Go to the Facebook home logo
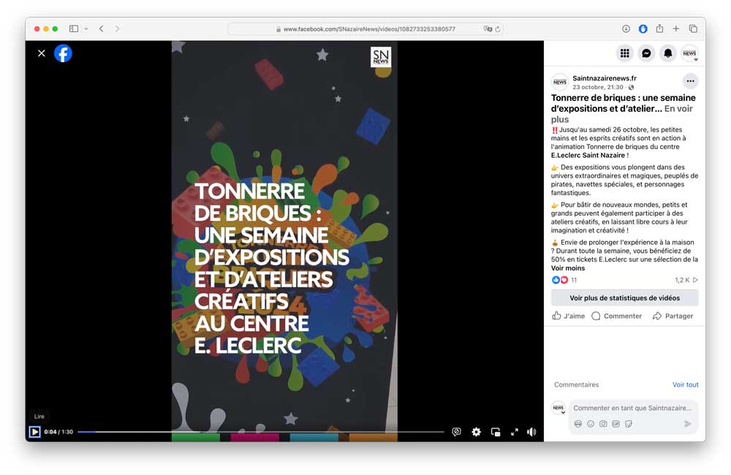Screen dimensions: 731x475 pyautogui.click(x=63, y=53)
